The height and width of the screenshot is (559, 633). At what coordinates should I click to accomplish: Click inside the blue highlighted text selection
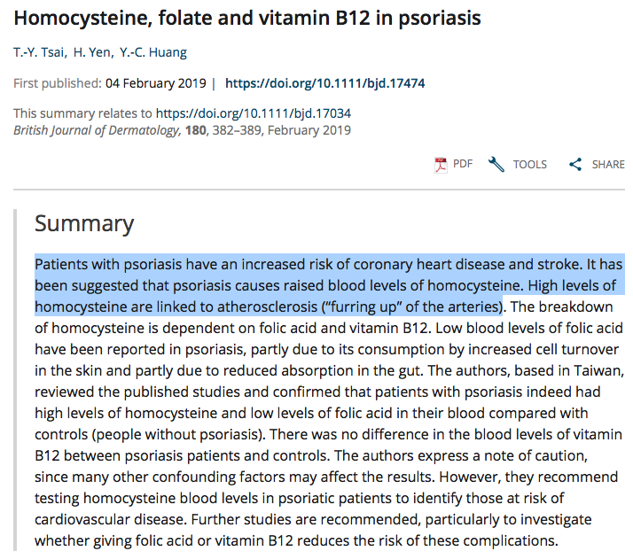click(x=266, y=285)
